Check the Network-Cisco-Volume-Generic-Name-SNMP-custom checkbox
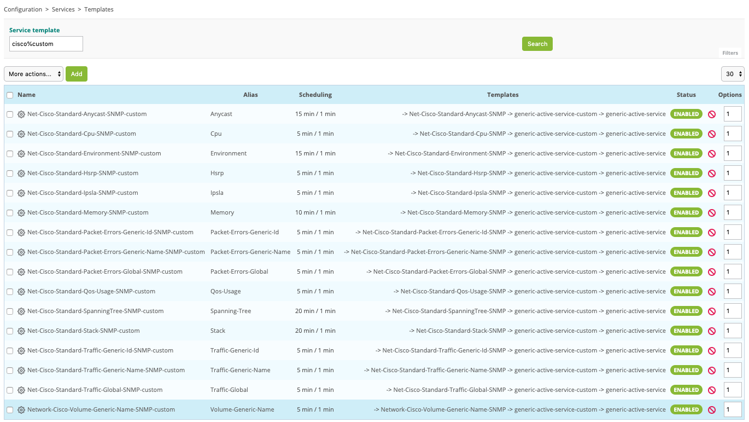The width and height of the screenshot is (749, 422). click(10, 410)
